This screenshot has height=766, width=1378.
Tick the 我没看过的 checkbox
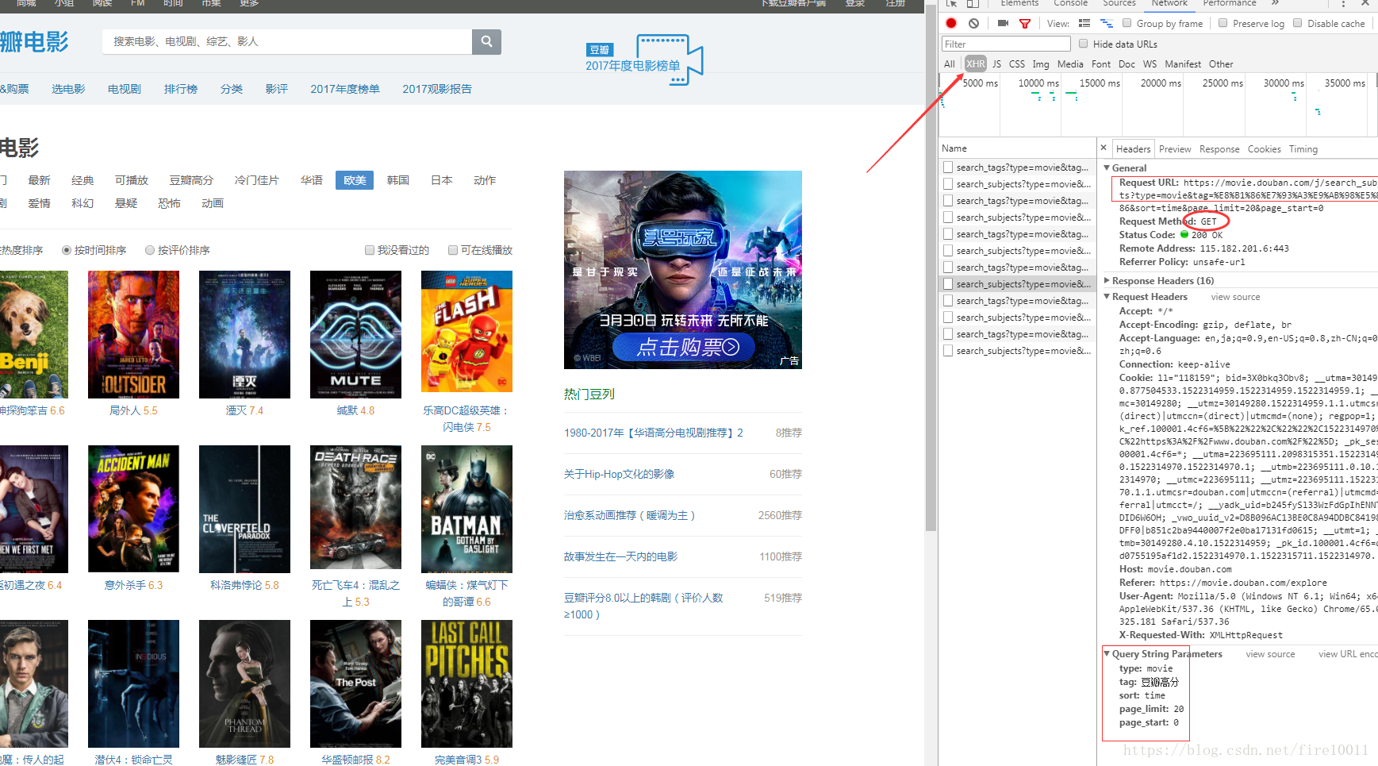tap(370, 250)
